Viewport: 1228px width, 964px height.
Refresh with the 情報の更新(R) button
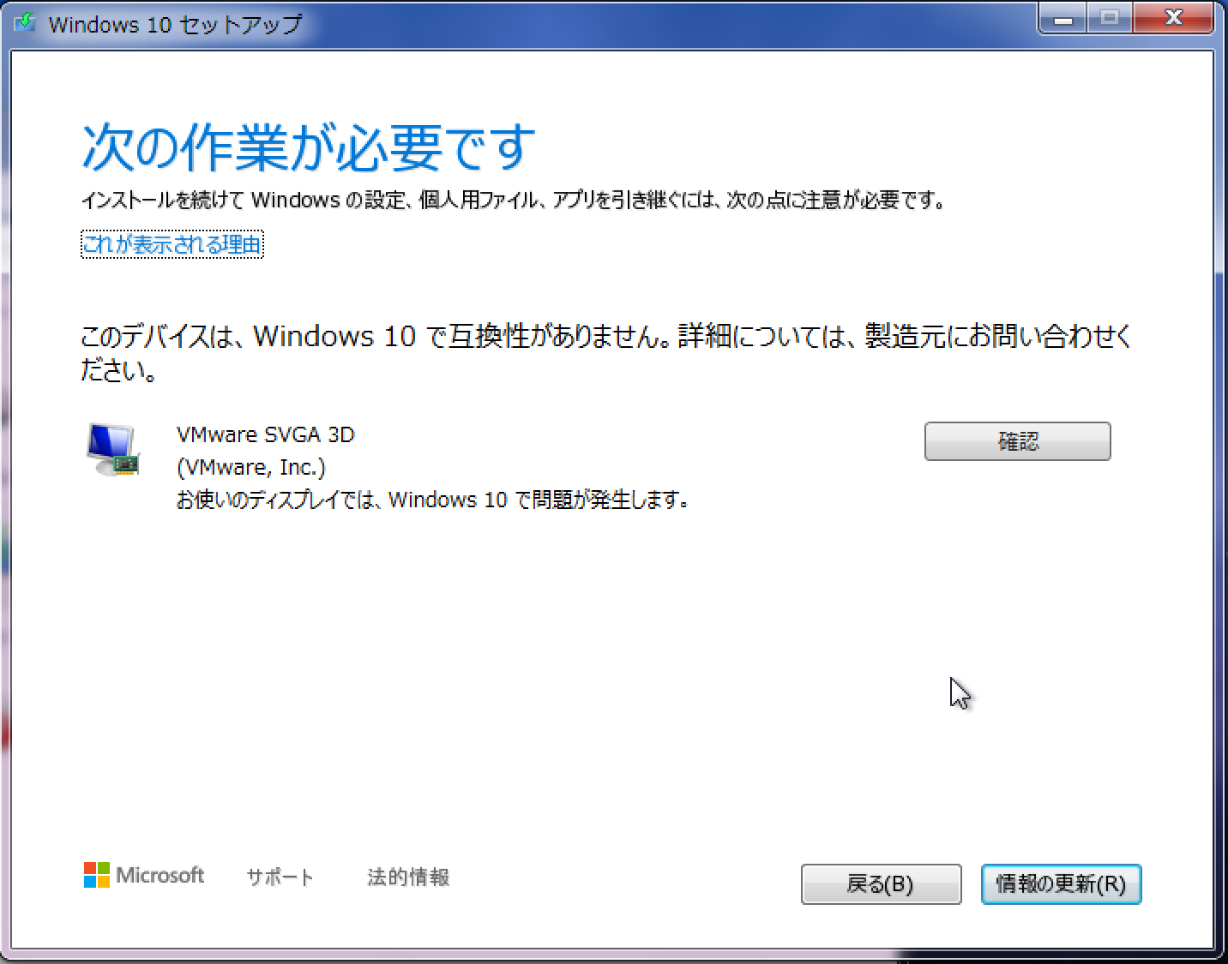pyautogui.click(x=1061, y=884)
